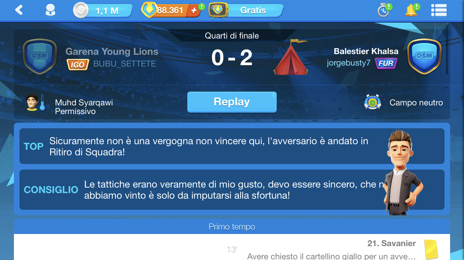The height and width of the screenshot is (260, 464).
Task: Click the Balestier Khalsa club crest
Action: 424,57
